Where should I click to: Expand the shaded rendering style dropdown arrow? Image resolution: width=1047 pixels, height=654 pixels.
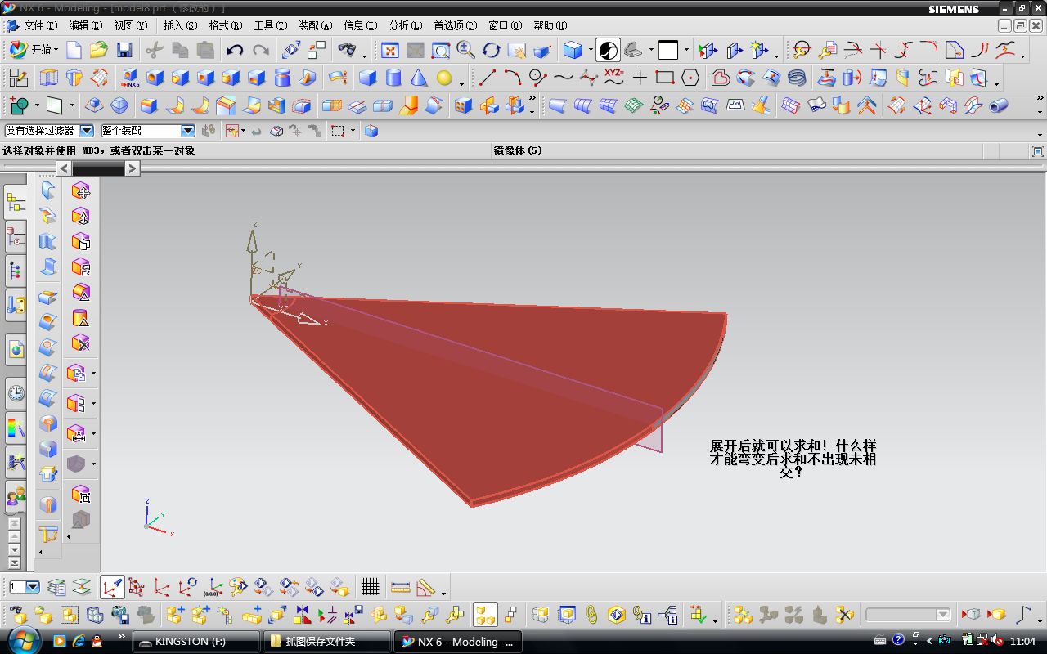click(x=590, y=50)
